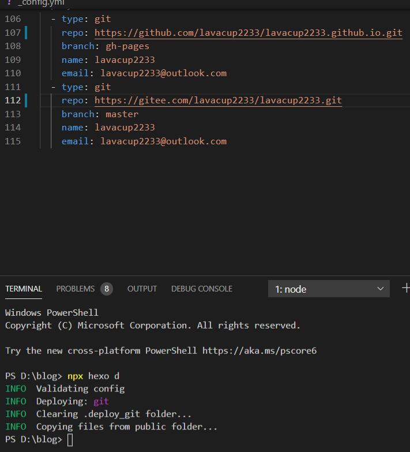Follow the gitee.com lavacup2233 repo link

point(218,100)
